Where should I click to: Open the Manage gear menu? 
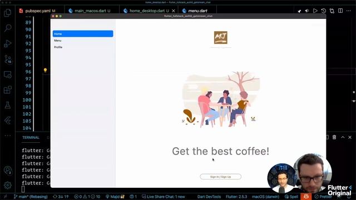click(7, 185)
